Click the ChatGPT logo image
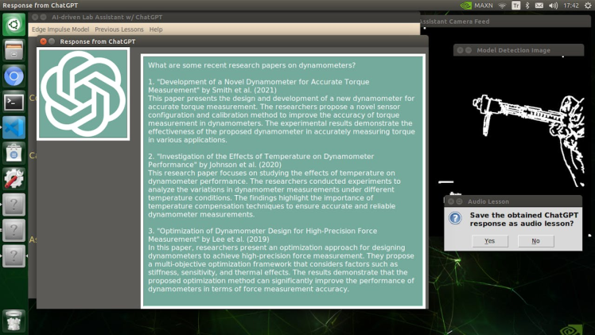595x335 pixels. point(83,94)
